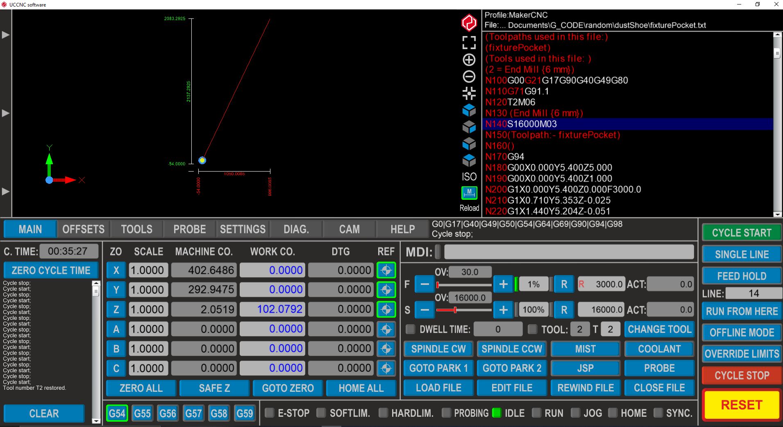Click the PROBING indicator LED
Viewport: 783px width, 427px height.
(x=446, y=413)
